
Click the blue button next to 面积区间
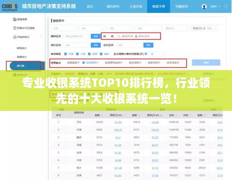pos(96,36)
